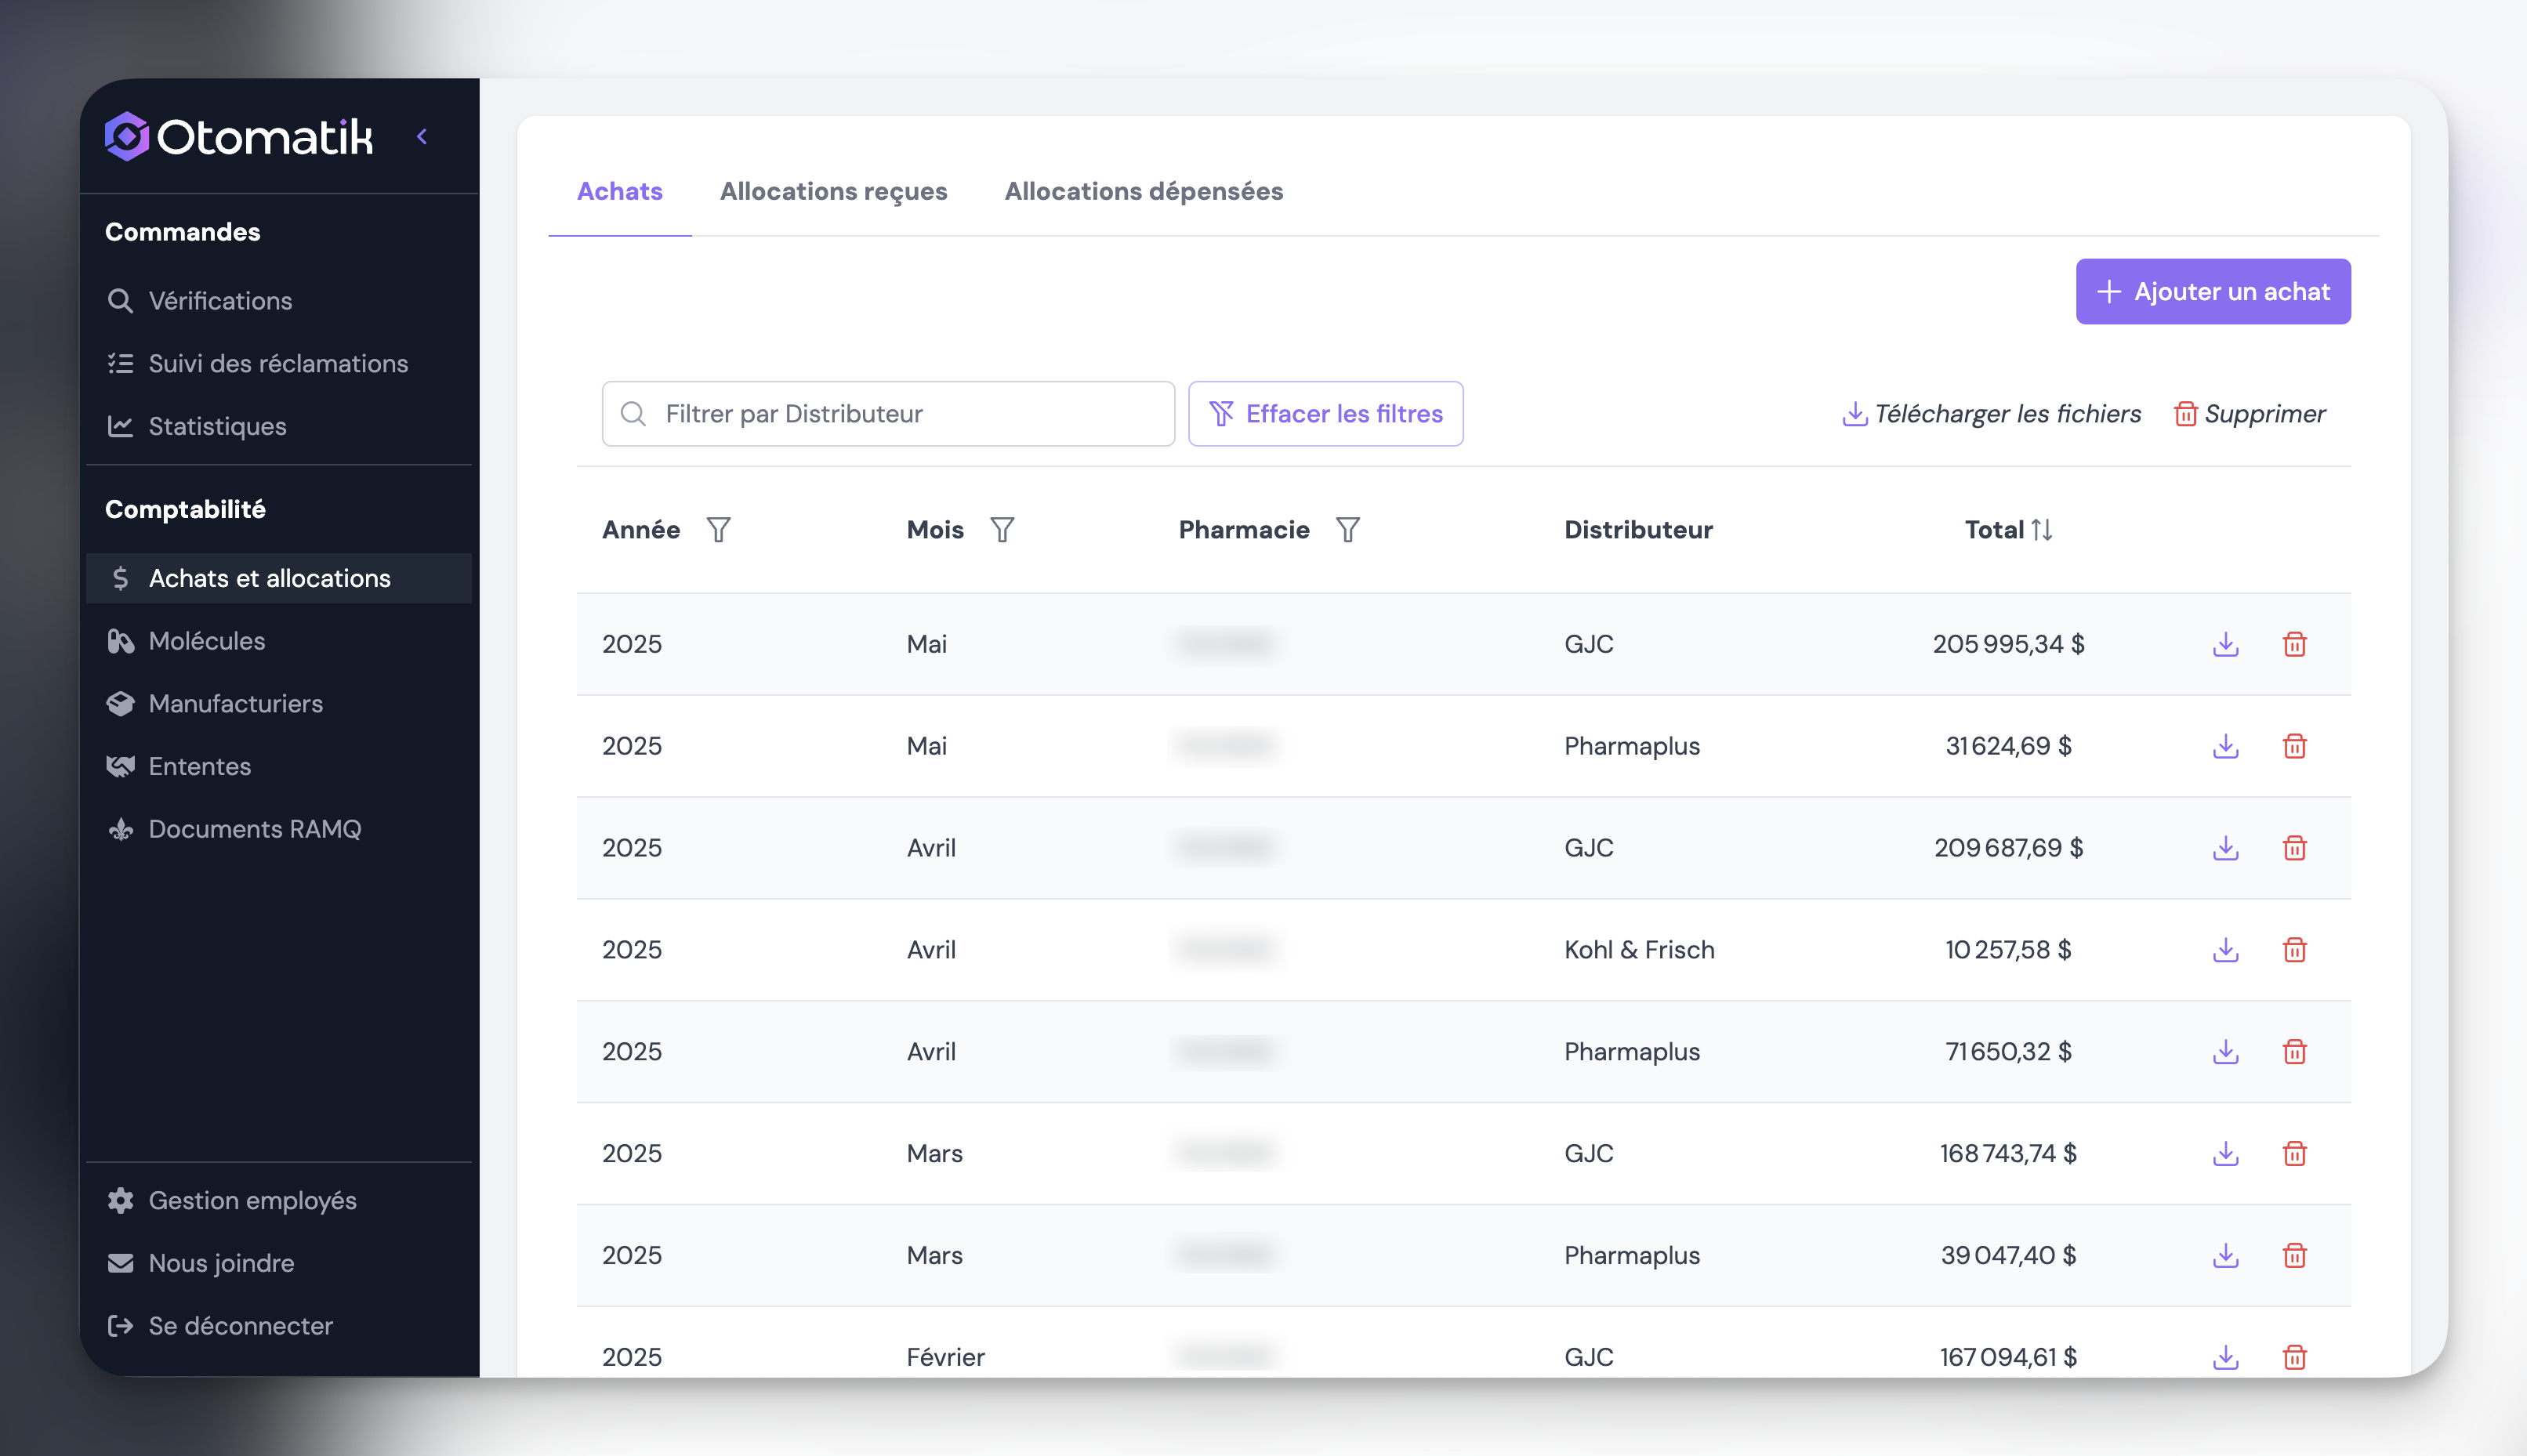Open Gestion employés settings
Screen dimensions: 2527x1456
coord(252,1200)
